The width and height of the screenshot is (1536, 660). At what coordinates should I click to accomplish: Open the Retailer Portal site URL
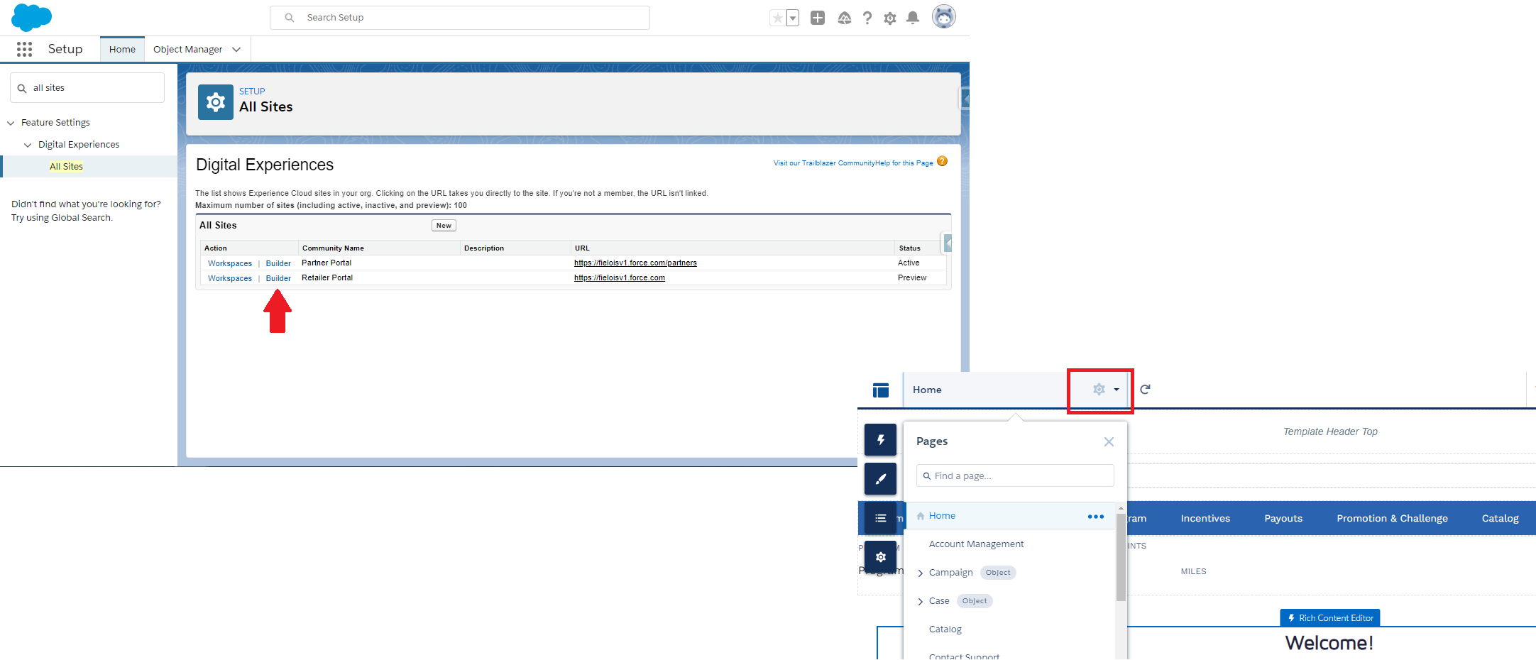[620, 277]
